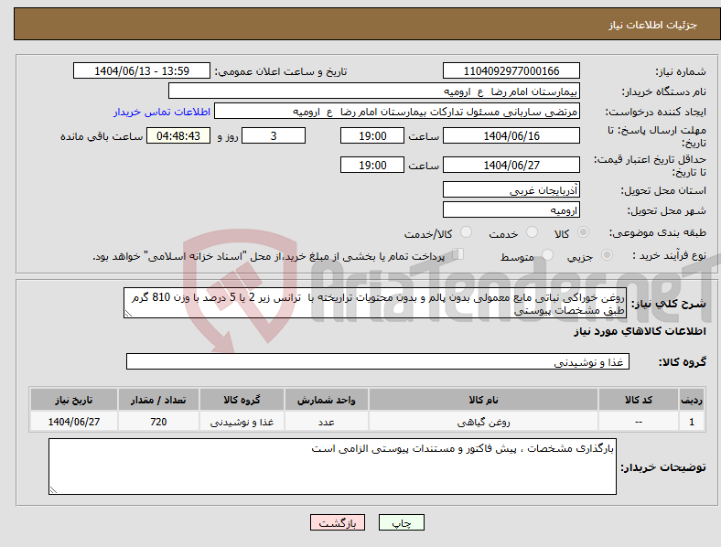Click the تعداد / مقدار column header
Image resolution: width=721 pixels, height=547 pixels.
click(158, 400)
